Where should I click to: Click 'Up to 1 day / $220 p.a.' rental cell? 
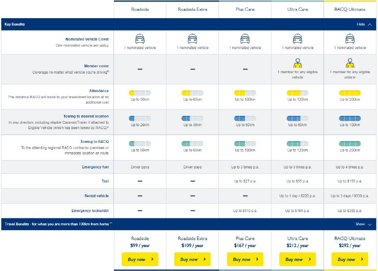297,196
